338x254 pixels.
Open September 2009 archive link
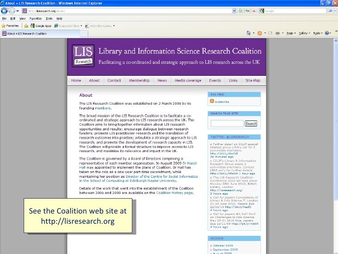[x=225, y=249]
